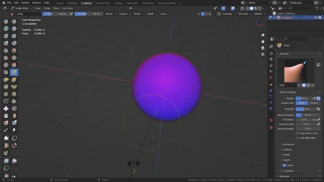Open the Face Sets menu

[x=67, y=8]
